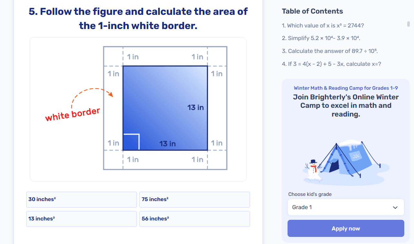
Task: Click the Apply now button
Action: [x=345, y=228]
